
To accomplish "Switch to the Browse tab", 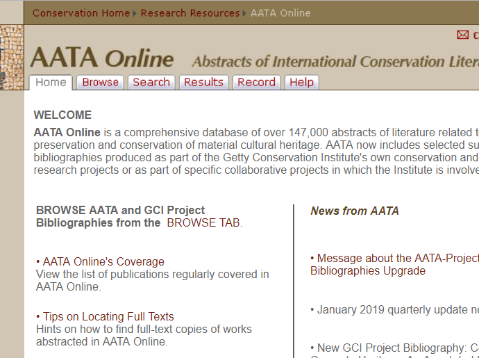I will pos(100,82).
